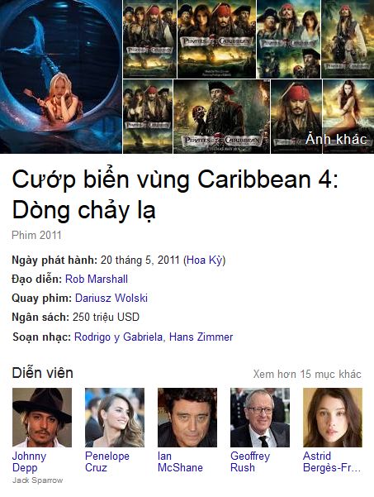Open the Ian McShane name link
Image resolution: width=374 pixels, height=497 pixels.
[180, 461]
